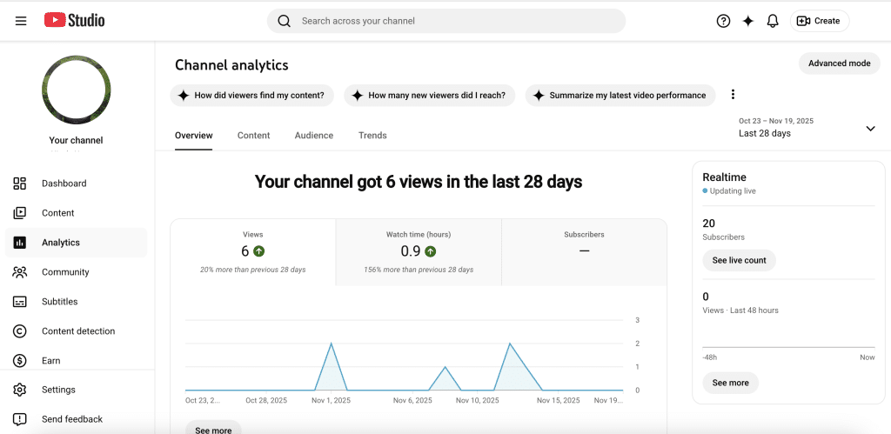
Task: Click 'How did viewers find my content?' chip
Action: tap(251, 96)
